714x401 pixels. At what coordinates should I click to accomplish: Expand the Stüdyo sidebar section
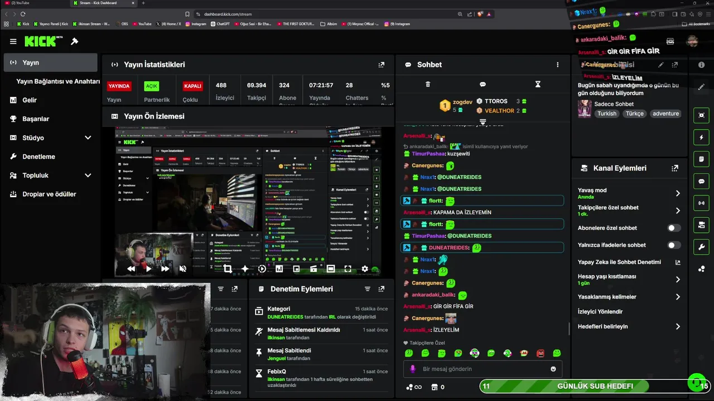click(88, 138)
